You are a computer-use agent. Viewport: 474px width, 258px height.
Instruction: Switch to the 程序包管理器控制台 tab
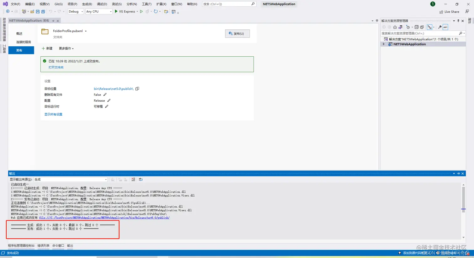21,246
